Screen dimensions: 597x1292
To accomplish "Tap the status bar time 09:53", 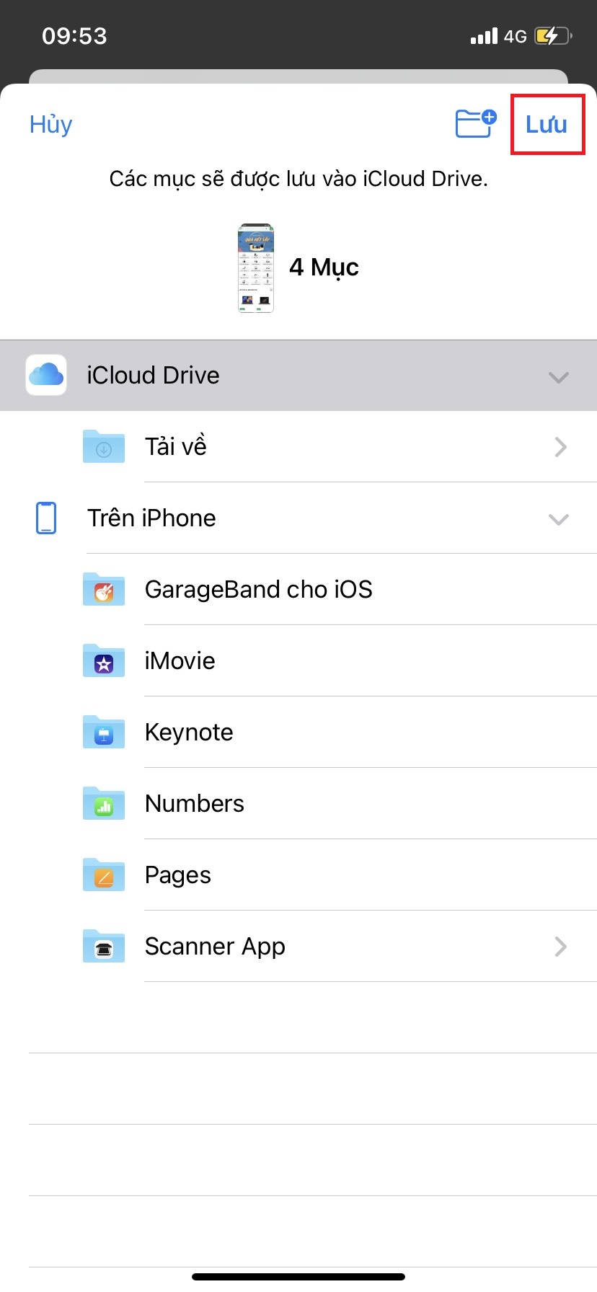I will click(74, 36).
